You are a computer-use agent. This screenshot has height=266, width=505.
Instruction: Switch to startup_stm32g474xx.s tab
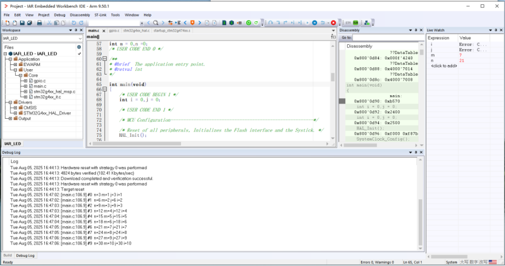pos(171,30)
